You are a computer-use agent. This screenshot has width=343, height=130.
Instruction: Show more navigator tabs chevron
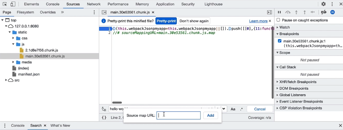tap(62, 12)
